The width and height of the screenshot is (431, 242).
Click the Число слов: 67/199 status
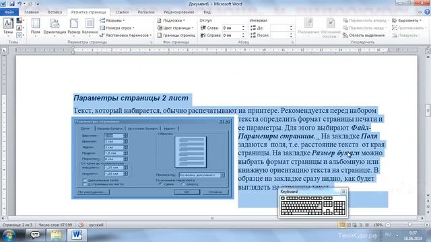tap(55, 225)
